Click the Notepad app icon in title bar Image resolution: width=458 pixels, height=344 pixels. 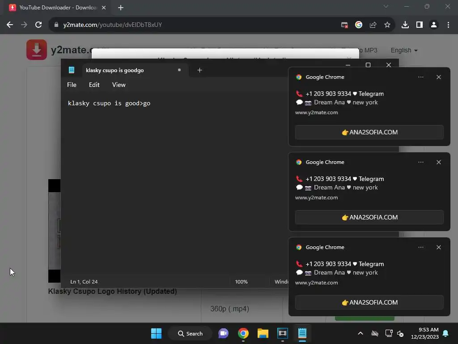click(72, 70)
